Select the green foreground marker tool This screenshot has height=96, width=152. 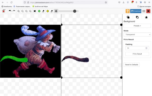(39, 11)
